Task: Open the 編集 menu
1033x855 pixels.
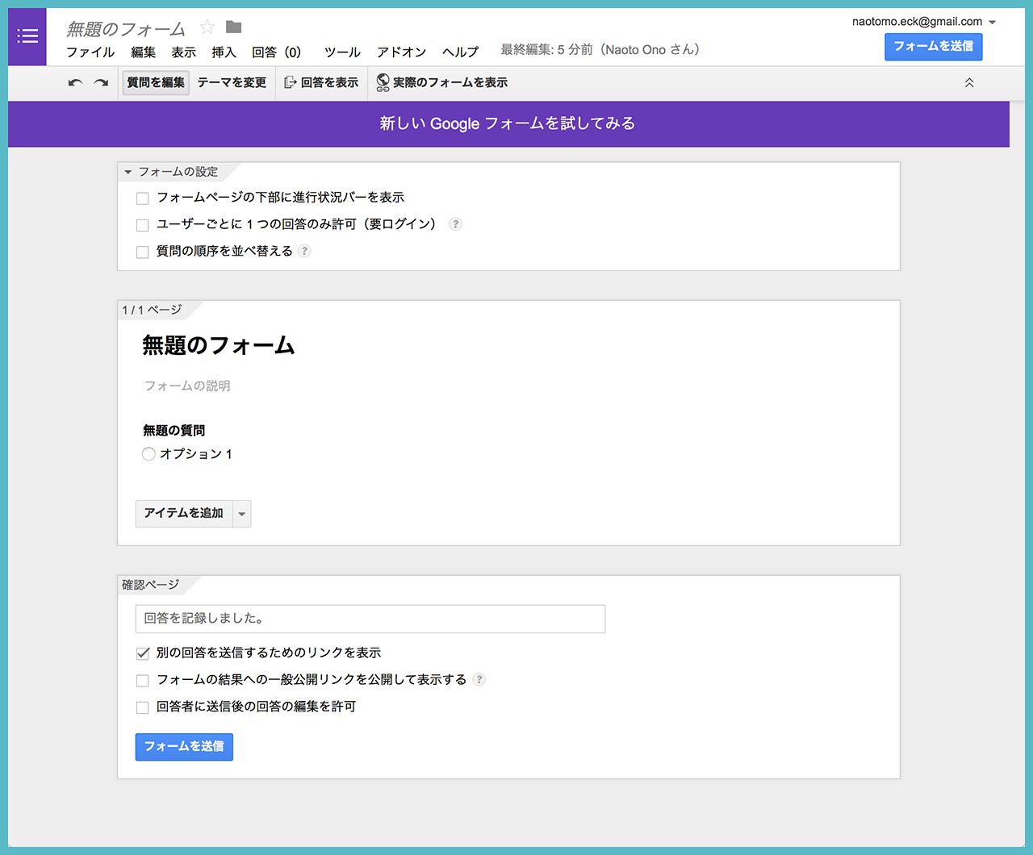Action: click(143, 52)
